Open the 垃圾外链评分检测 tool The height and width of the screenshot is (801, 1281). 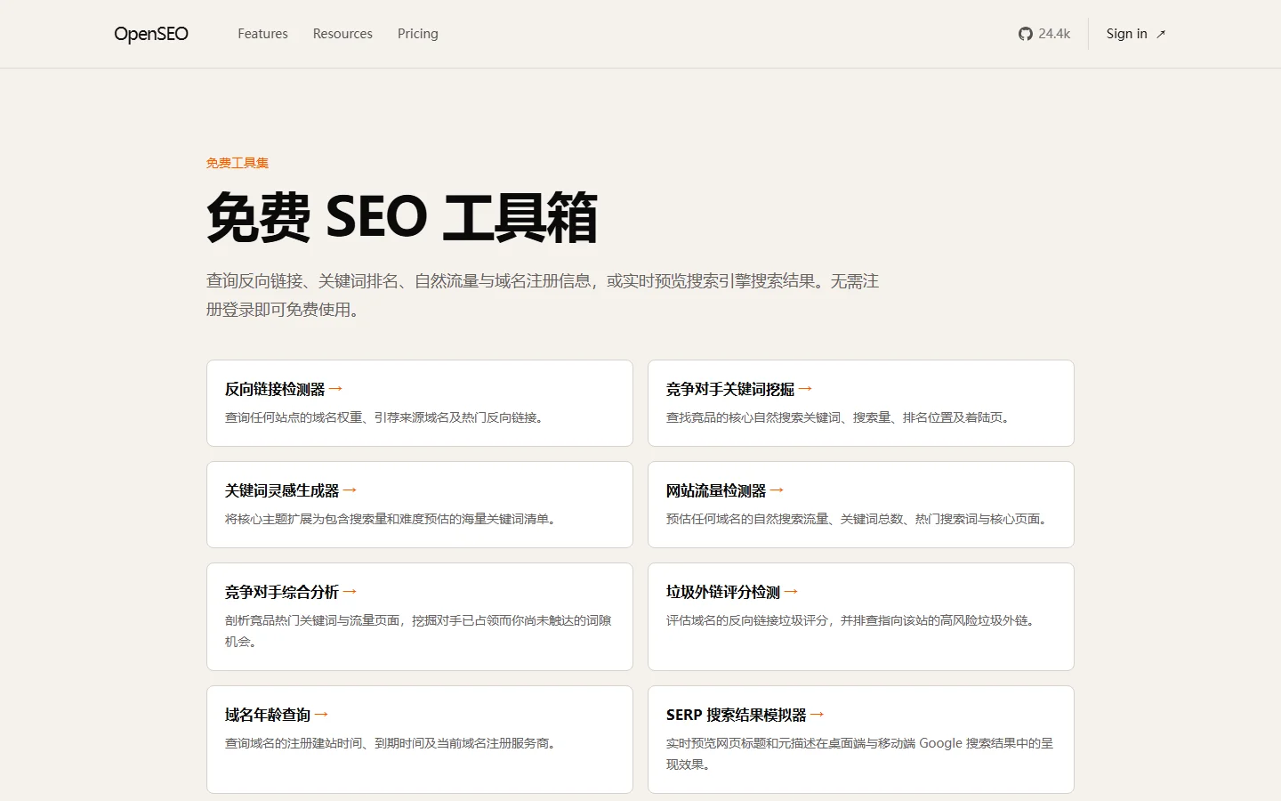coord(861,617)
